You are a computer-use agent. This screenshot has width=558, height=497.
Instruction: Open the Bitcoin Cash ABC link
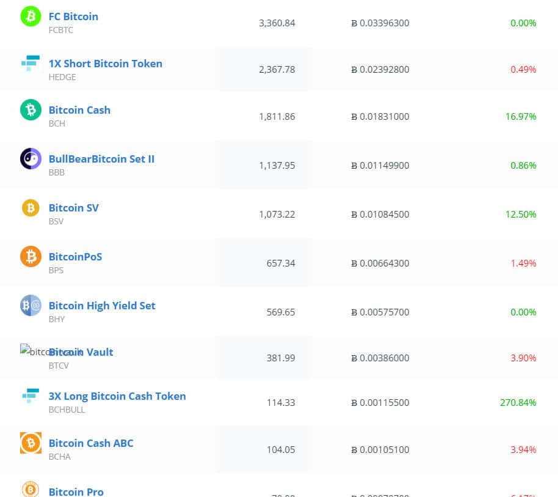pyautogui.click(x=91, y=443)
